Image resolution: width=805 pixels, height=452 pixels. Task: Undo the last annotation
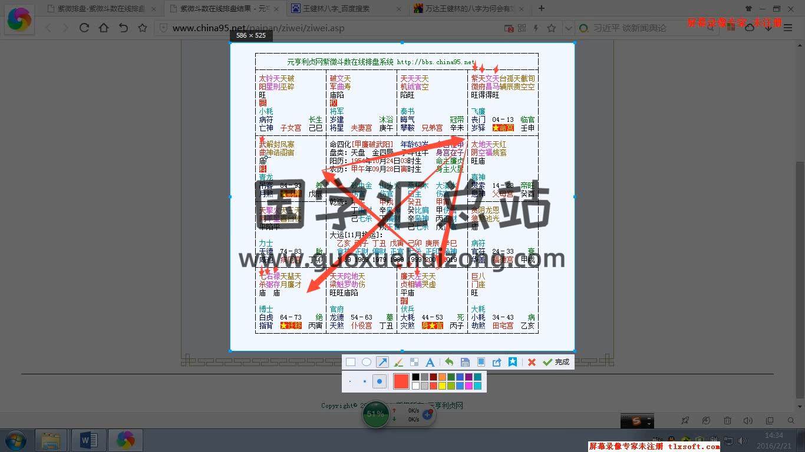click(449, 362)
